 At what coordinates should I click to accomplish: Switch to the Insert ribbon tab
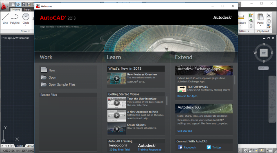27,9
